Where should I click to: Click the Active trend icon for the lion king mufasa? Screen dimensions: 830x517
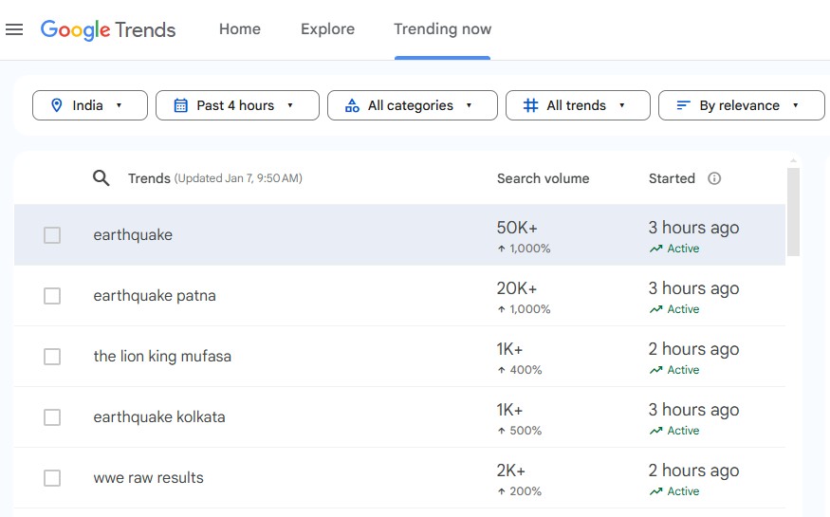655,370
